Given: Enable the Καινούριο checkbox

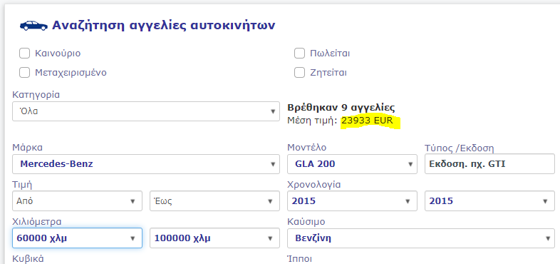Looking at the screenshot, I should pos(24,54).
